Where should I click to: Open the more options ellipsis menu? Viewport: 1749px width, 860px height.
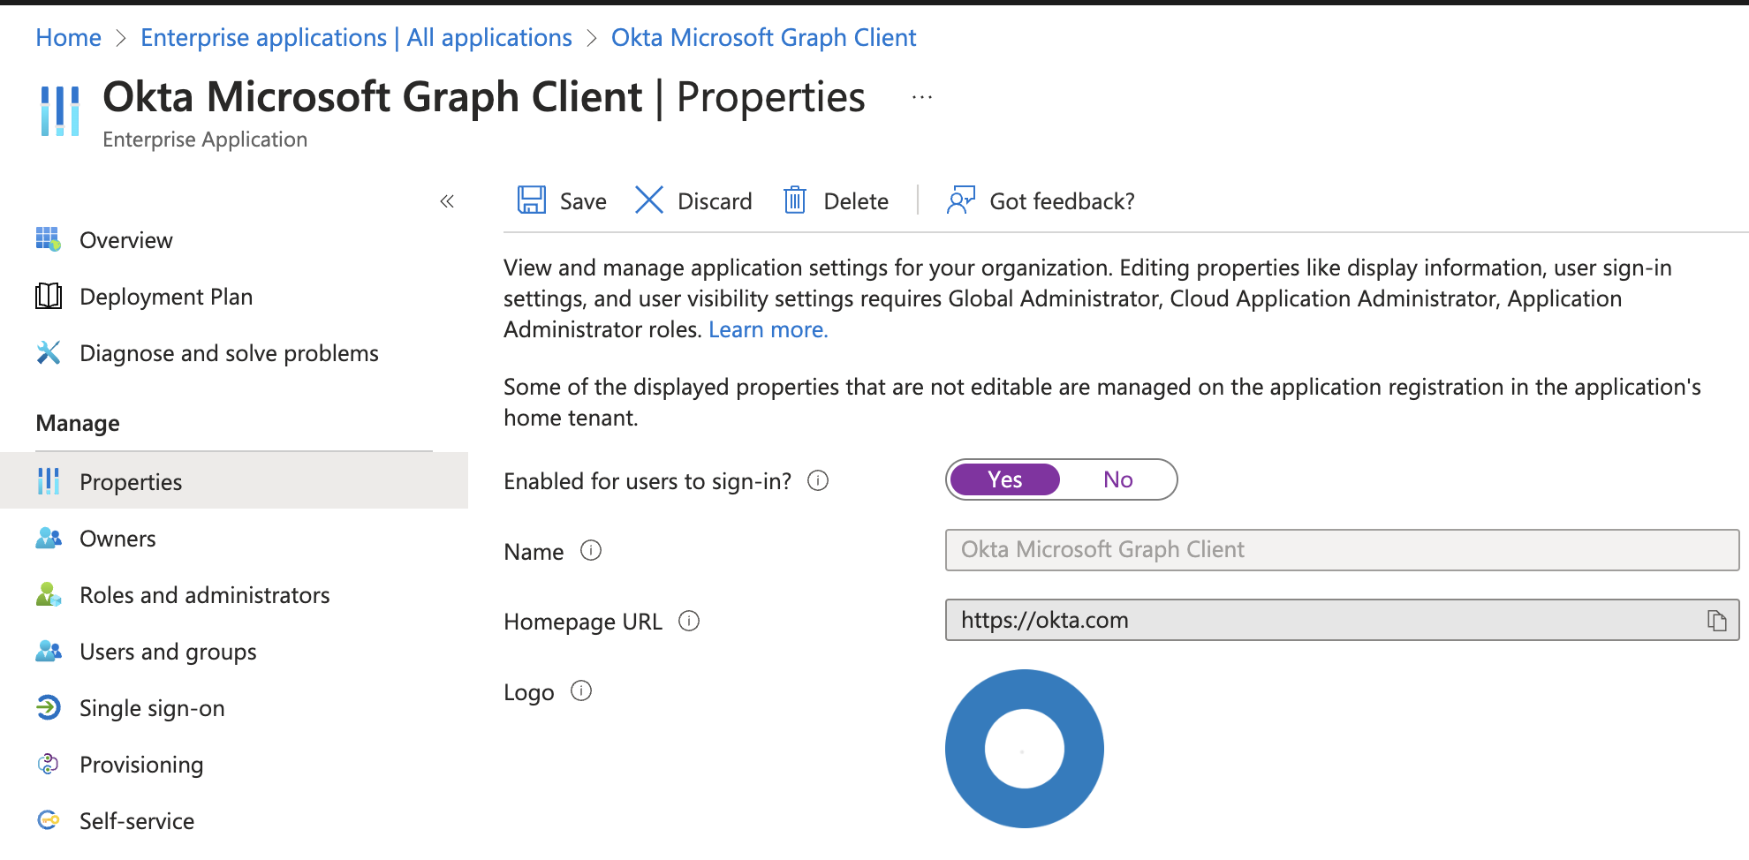922,97
